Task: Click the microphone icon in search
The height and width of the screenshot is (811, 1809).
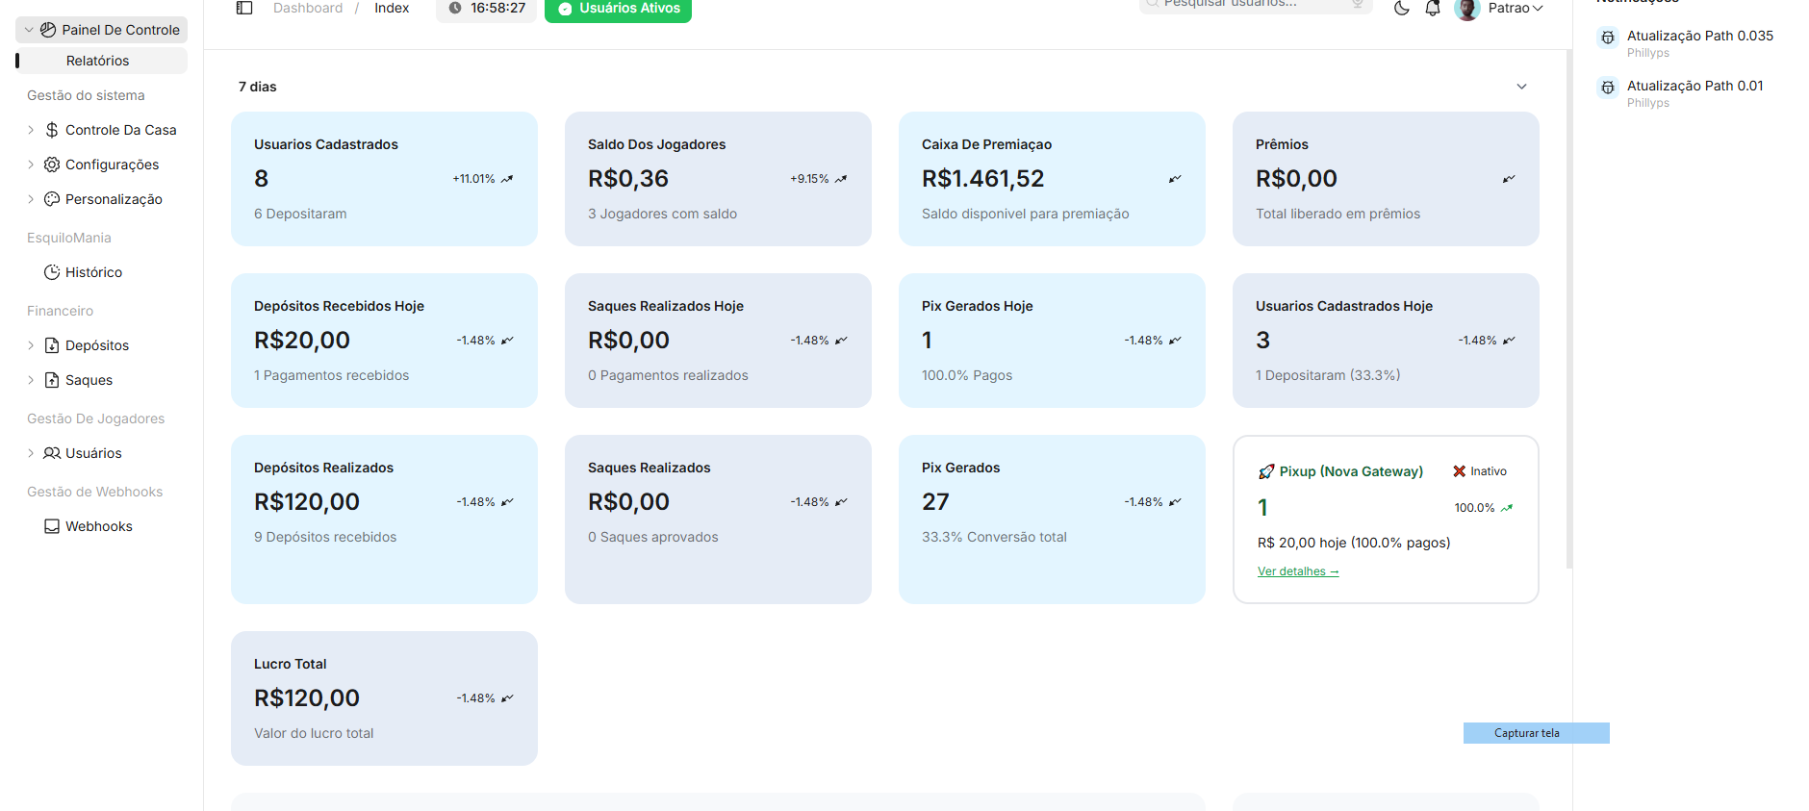Action: click(1358, 4)
